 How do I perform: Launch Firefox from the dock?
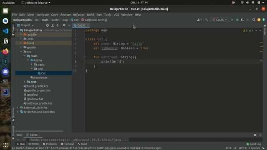click(x=5, y=51)
